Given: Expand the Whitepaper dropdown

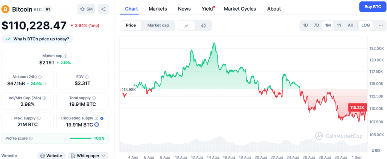Looking at the screenshot, I should click(x=88, y=156).
